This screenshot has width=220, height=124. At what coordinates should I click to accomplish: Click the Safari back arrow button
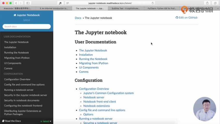pyautogui.click(x=16, y=3)
